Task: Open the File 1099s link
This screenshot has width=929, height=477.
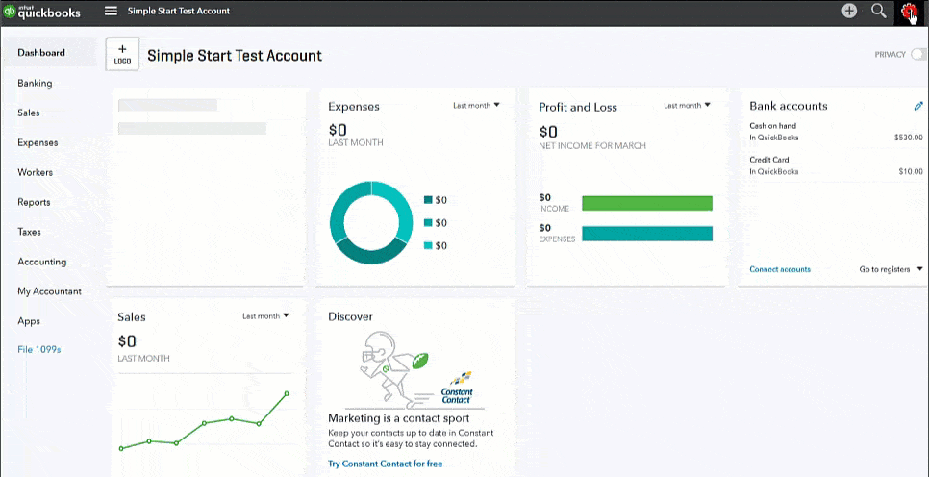Action: (x=39, y=350)
